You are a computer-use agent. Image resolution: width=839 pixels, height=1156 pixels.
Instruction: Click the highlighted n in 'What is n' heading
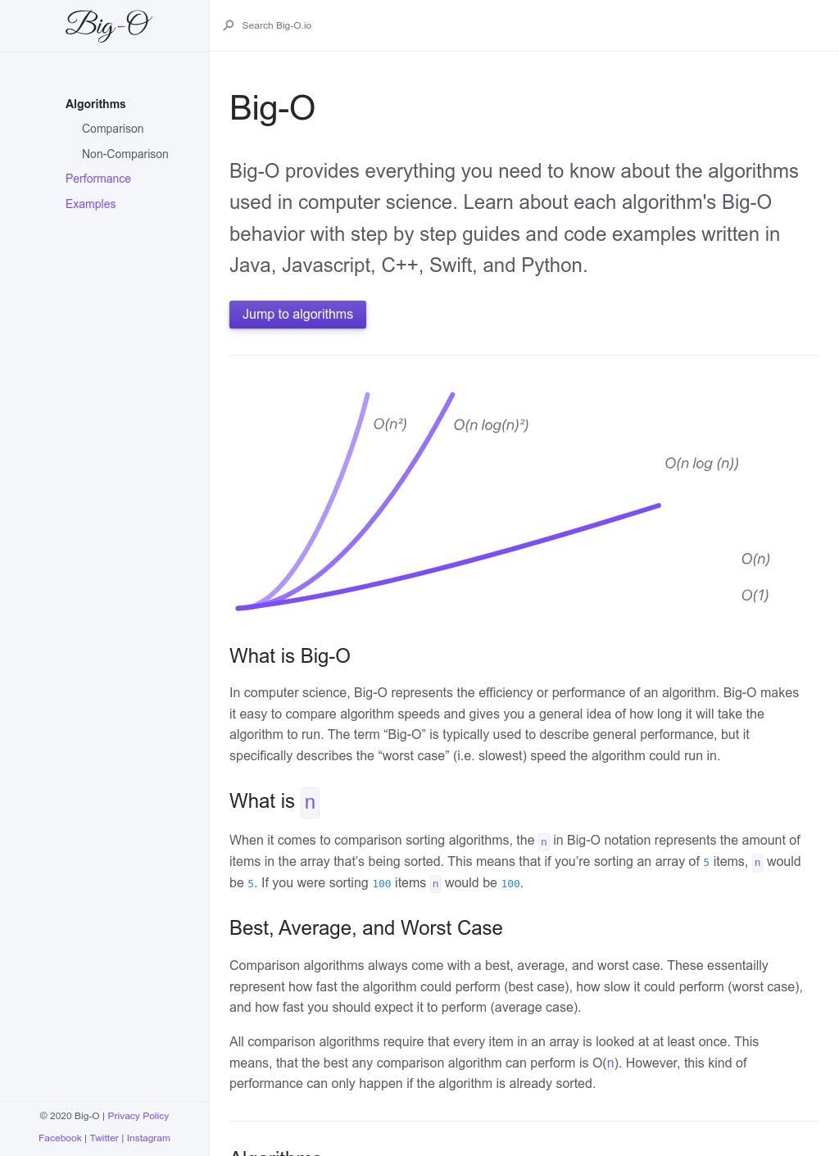pos(310,802)
